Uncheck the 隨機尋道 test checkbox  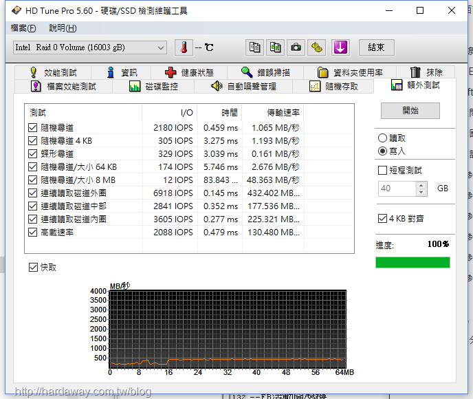pos(32,128)
